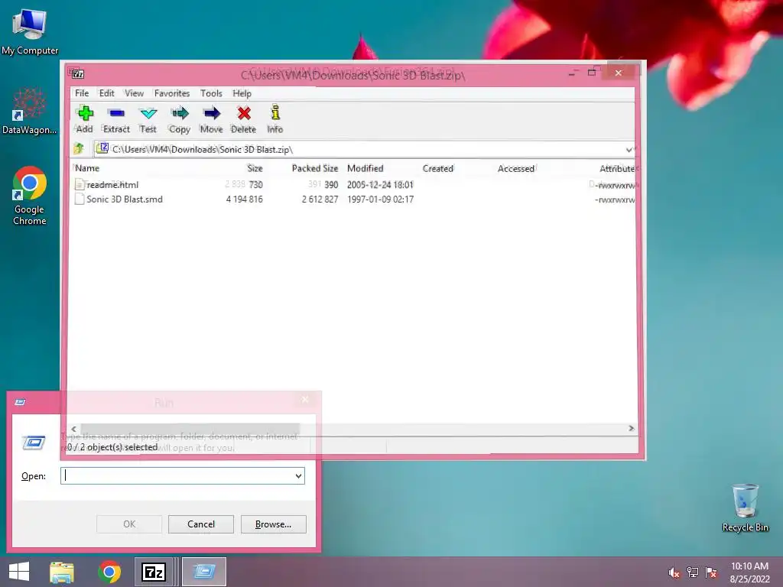Open the Tools menu
Viewport: 783px width, 587px height.
pos(211,93)
